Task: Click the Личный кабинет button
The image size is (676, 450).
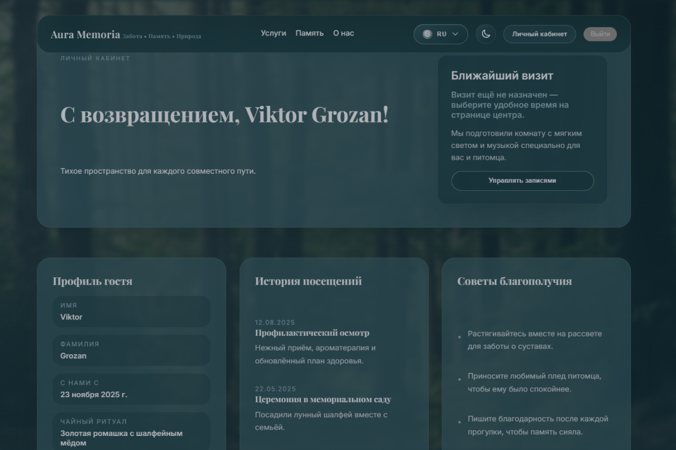Action: [x=539, y=34]
